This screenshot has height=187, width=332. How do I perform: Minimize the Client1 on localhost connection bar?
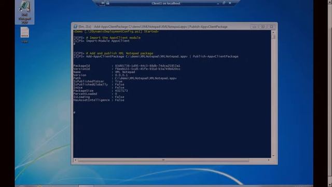(218, 3)
